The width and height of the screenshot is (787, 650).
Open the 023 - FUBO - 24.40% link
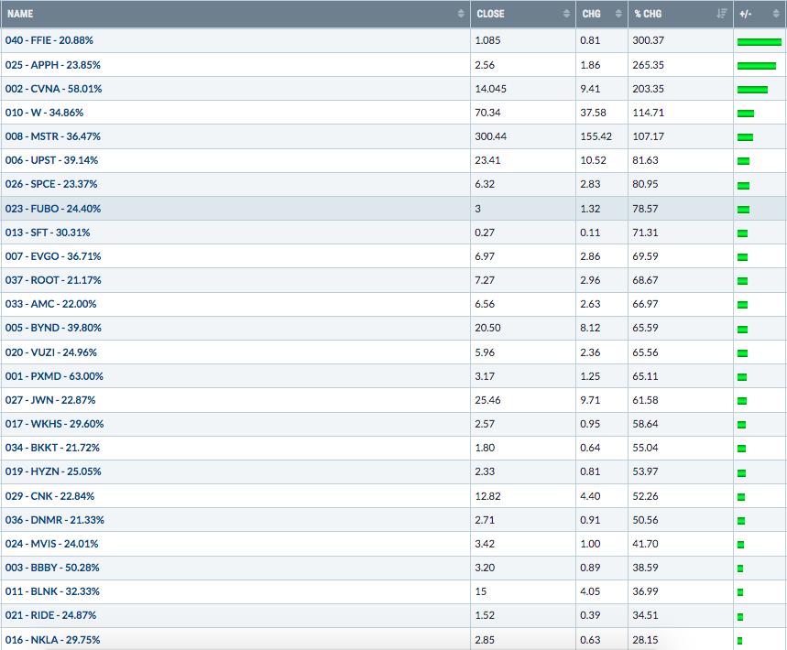(x=53, y=209)
